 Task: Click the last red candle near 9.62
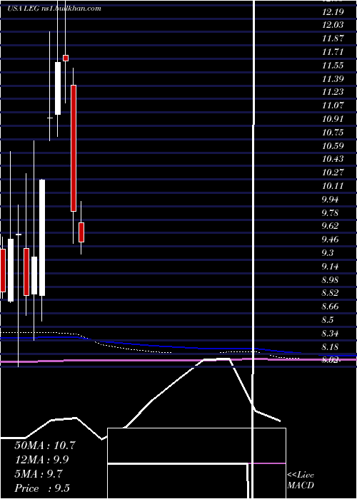click(81, 232)
